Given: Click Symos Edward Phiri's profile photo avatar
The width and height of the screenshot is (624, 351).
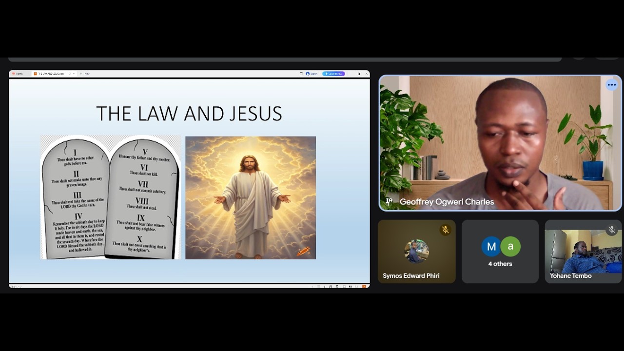Looking at the screenshot, I should tap(417, 252).
